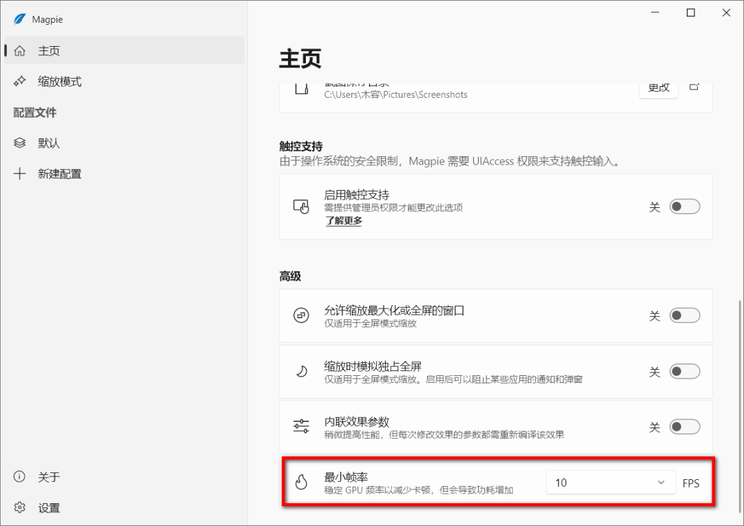Screen dimensions: 744x526
Task: Click the home icon beside 主页
Action: [20, 51]
